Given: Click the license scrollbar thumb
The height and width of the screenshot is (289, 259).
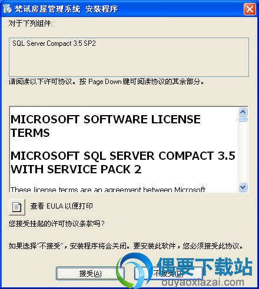Looking at the screenshot, I should pyautogui.click(x=243, y=119).
